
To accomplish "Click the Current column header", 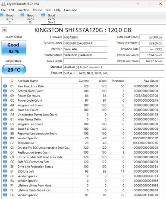I will point(81,81).
